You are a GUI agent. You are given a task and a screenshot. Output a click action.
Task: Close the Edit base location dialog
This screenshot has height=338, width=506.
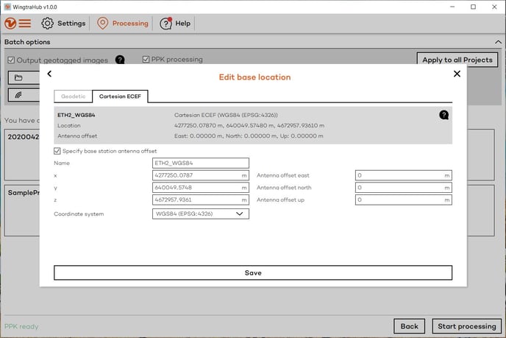[457, 74]
